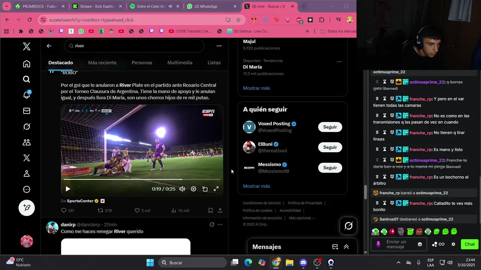Screen dimensions: 481x270
Task: Follow Messismo
Action: click(x=330, y=168)
